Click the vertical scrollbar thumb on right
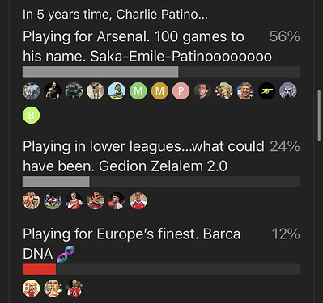This screenshot has width=323, height=303. point(319,116)
